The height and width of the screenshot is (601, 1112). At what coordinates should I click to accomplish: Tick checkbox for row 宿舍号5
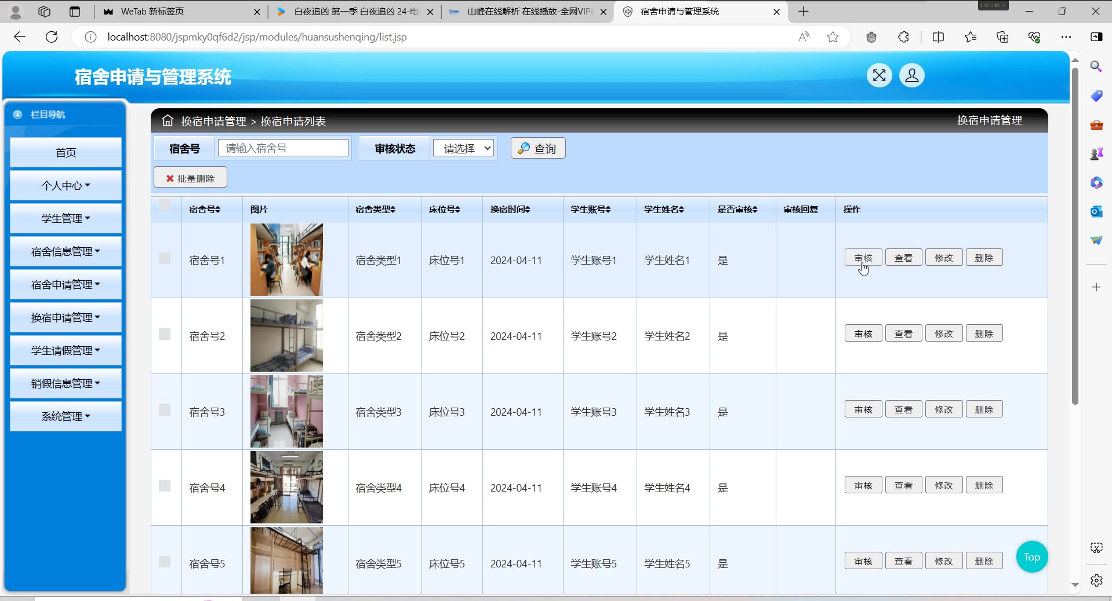[x=165, y=562]
